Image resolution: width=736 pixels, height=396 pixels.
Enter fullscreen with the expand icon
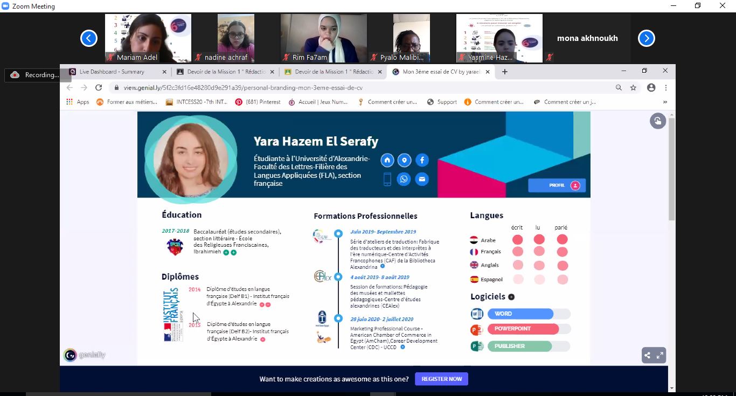pos(660,356)
